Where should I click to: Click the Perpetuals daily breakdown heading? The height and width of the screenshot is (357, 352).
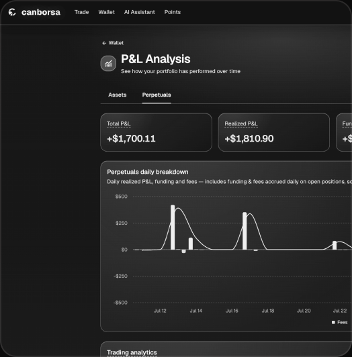[x=148, y=172]
